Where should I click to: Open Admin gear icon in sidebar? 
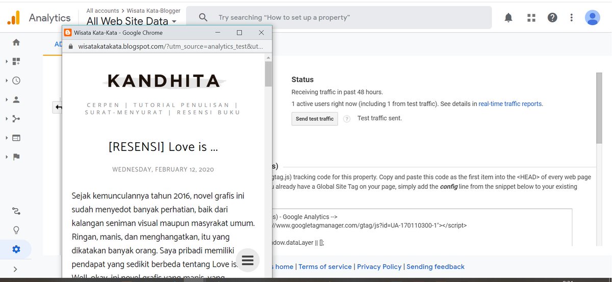click(x=16, y=249)
